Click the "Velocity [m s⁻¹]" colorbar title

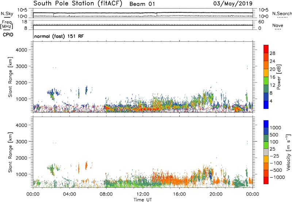pyautogui.click(x=288, y=152)
